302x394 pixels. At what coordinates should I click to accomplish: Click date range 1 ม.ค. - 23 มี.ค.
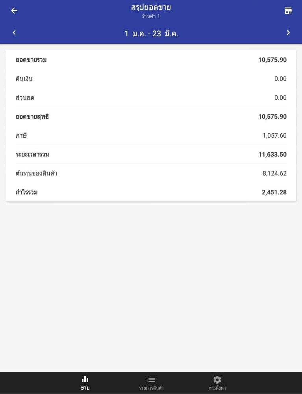(151, 34)
